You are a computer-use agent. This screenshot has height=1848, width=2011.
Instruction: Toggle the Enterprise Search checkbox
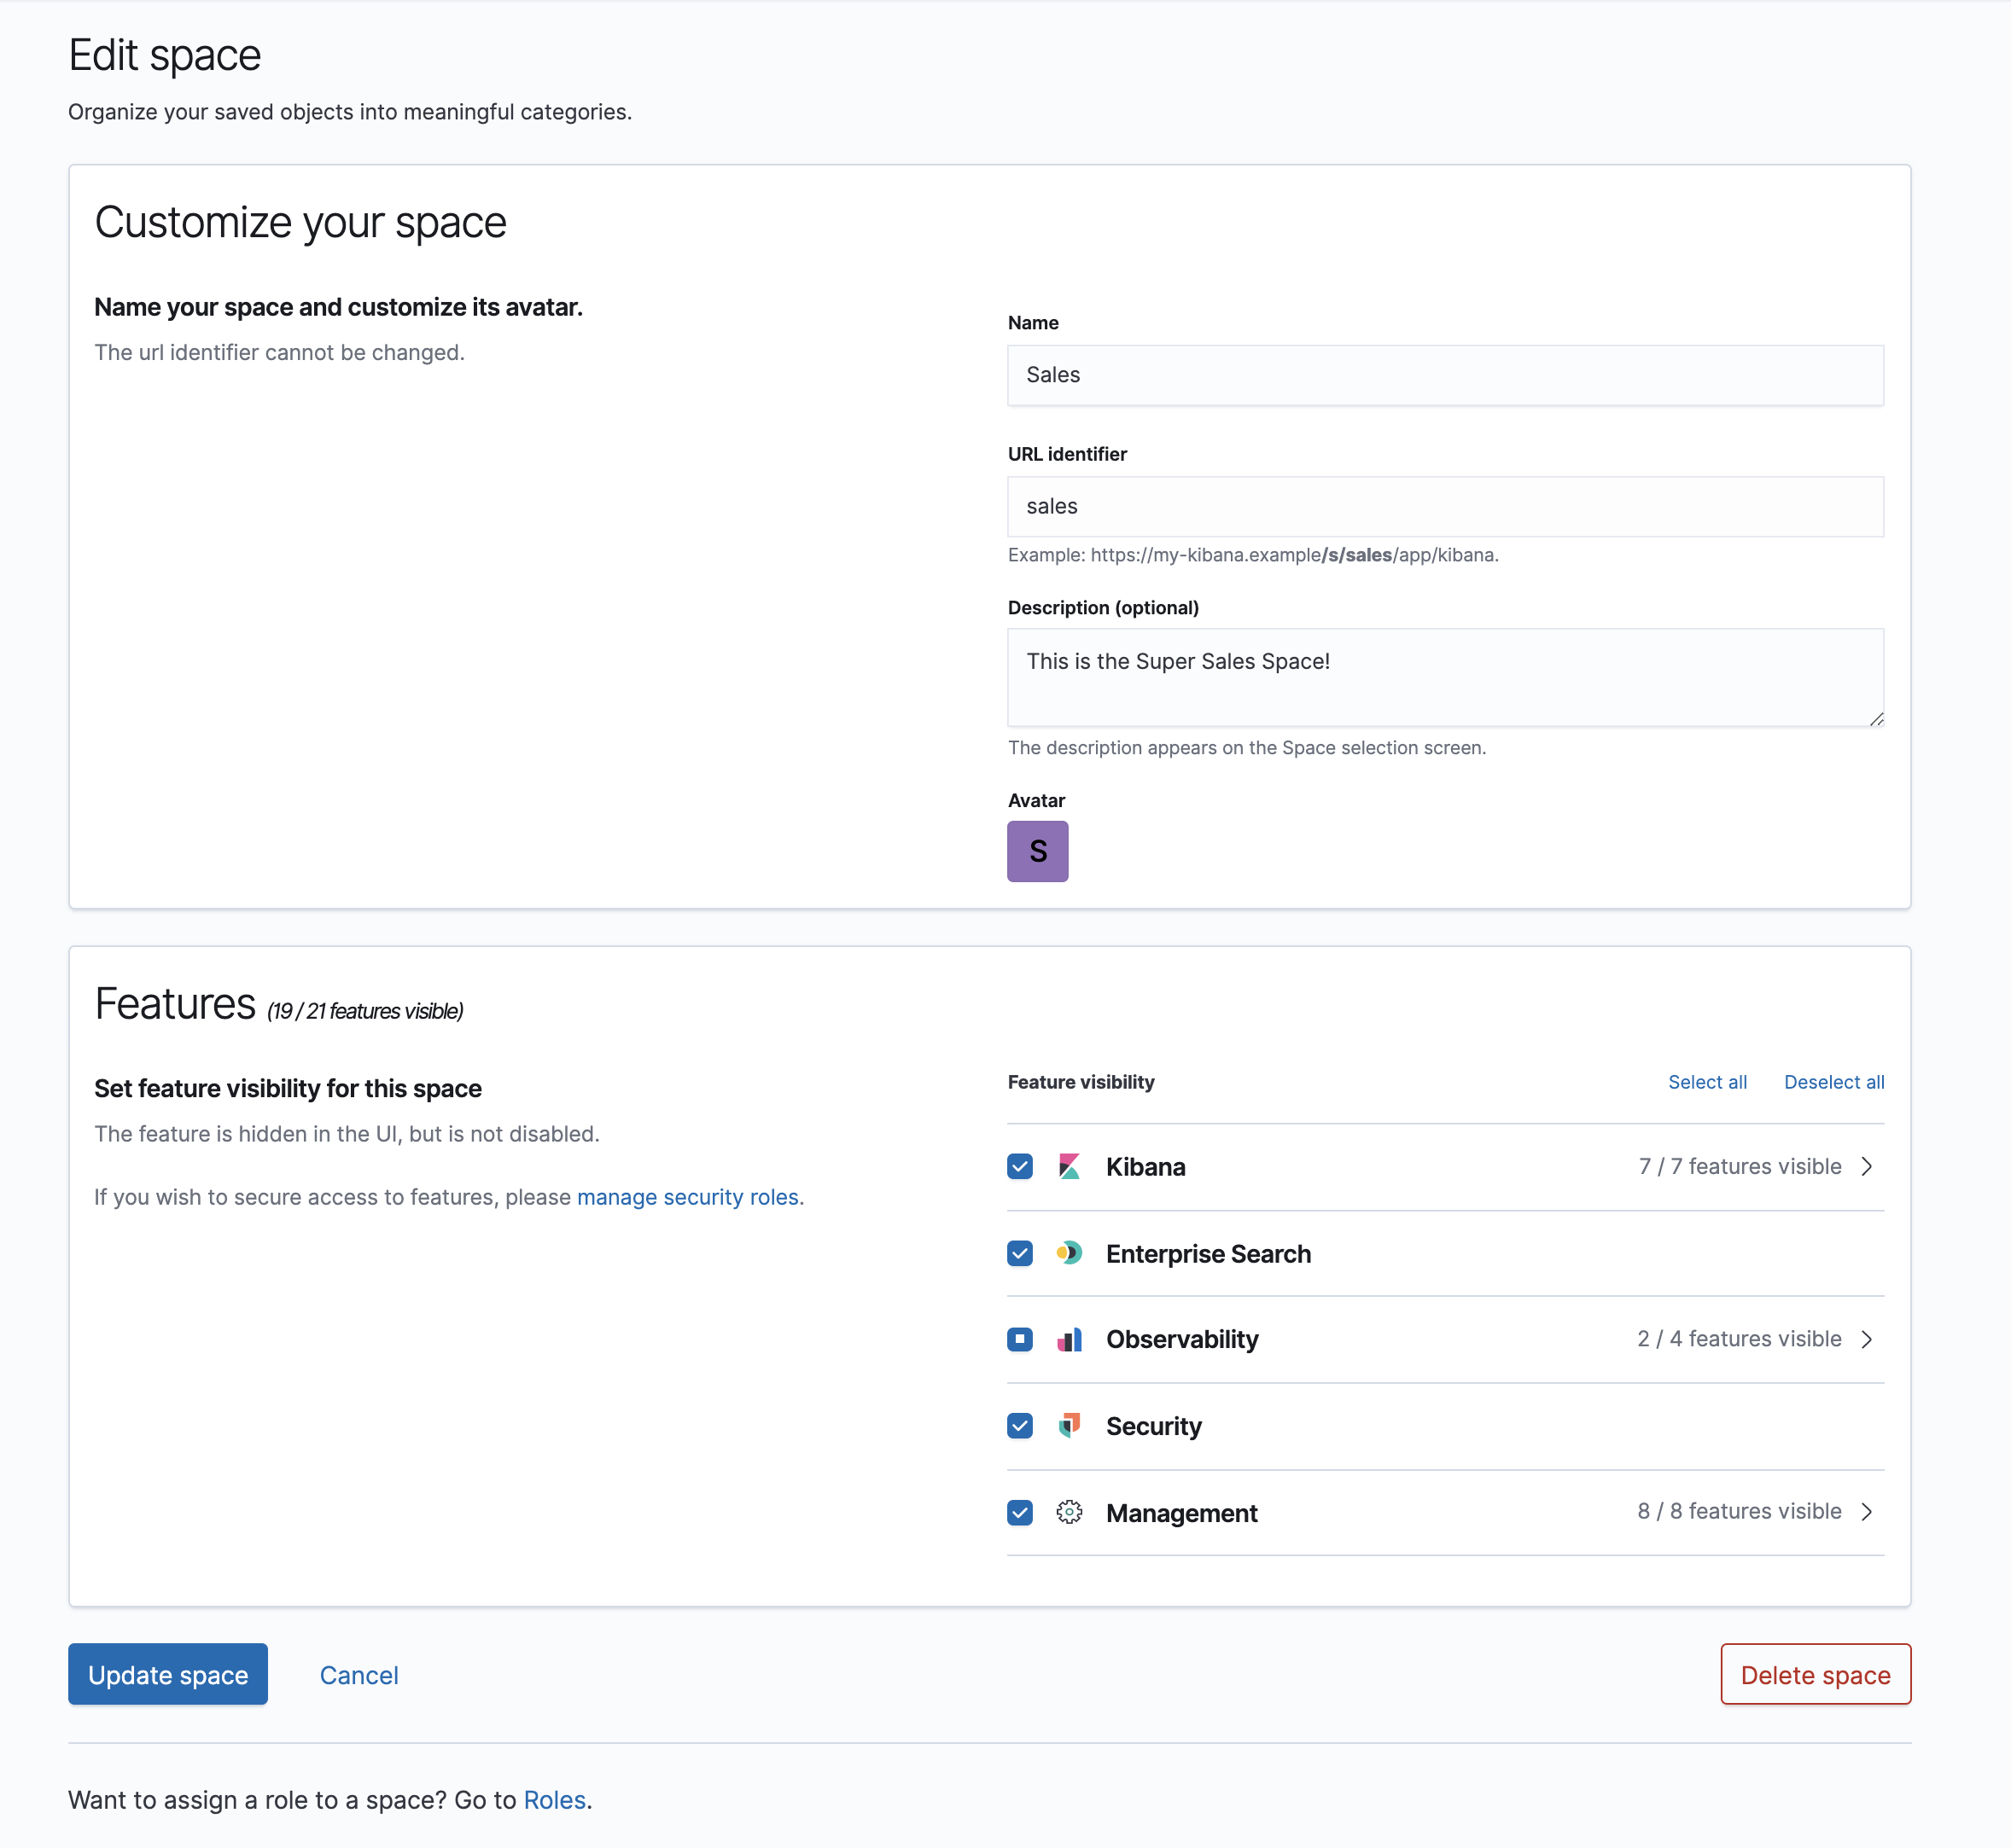pos(1019,1253)
